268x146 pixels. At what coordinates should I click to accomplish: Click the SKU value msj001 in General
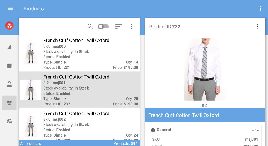tap(252, 139)
